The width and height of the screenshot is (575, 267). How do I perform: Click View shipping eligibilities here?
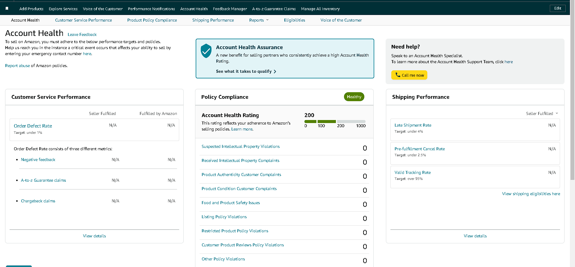coord(531,194)
